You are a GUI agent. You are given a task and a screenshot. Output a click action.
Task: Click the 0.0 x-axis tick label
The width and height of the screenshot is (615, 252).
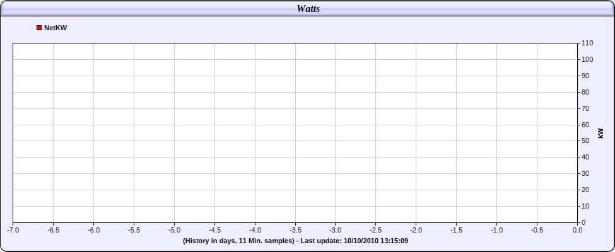[x=577, y=230]
